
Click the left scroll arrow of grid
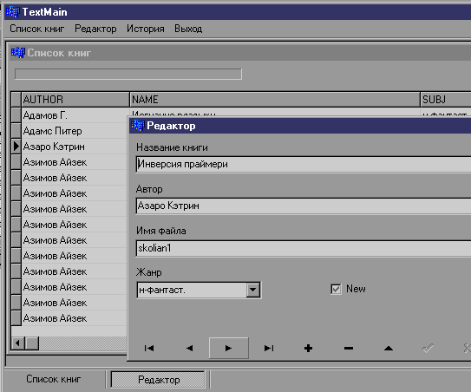click(18, 343)
